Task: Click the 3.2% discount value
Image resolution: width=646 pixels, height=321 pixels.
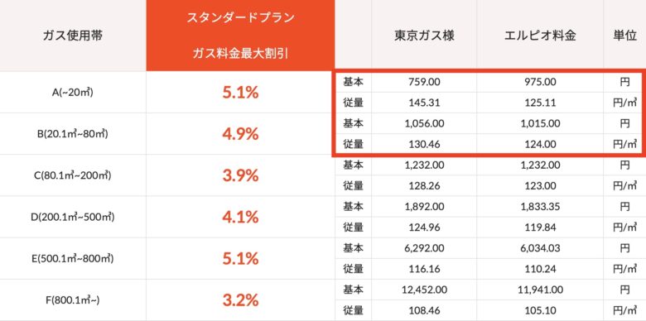Action: click(x=241, y=301)
